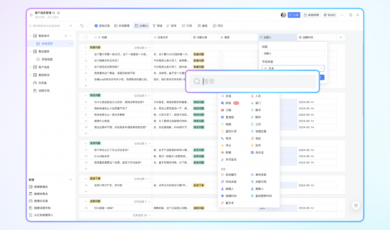Select the 多选 field type option
This screenshot has width=390, height=230.
click(x=226, y=96)
